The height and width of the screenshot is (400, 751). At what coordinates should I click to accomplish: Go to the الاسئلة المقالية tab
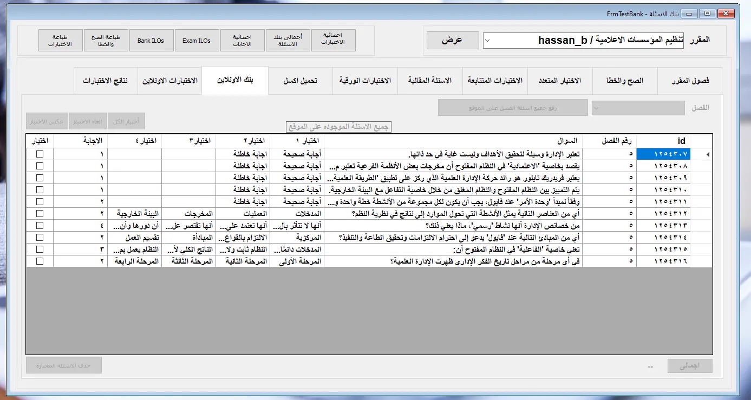pyautogui.click(x=430, y=81)
